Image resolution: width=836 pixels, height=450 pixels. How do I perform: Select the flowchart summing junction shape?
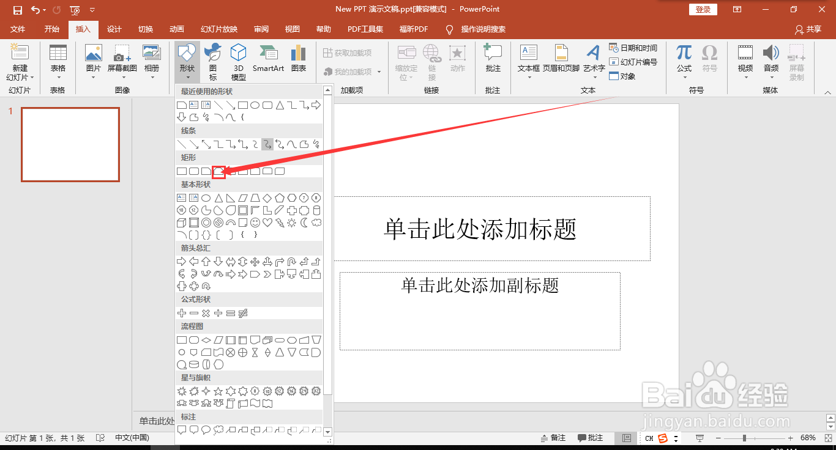[x=230, y=353]
